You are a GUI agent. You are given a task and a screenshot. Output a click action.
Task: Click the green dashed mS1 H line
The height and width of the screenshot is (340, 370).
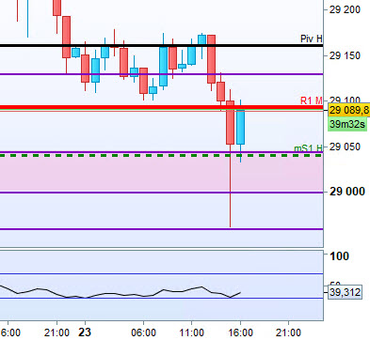[161, 156]
